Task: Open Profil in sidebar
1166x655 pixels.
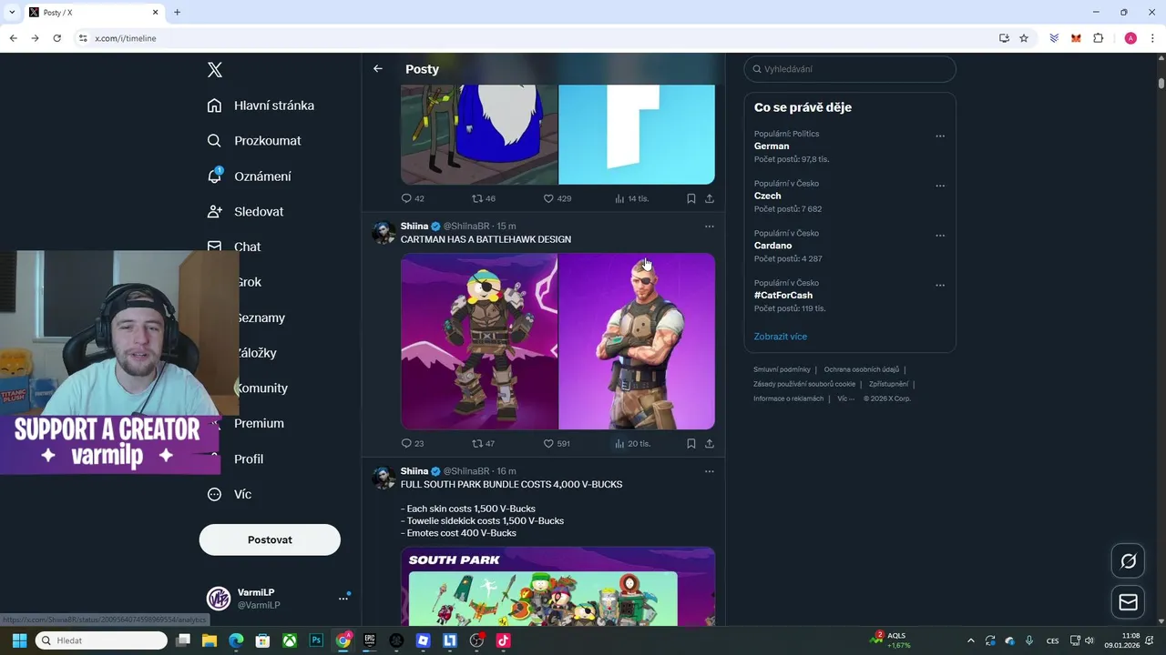Action: coord(248,459)
